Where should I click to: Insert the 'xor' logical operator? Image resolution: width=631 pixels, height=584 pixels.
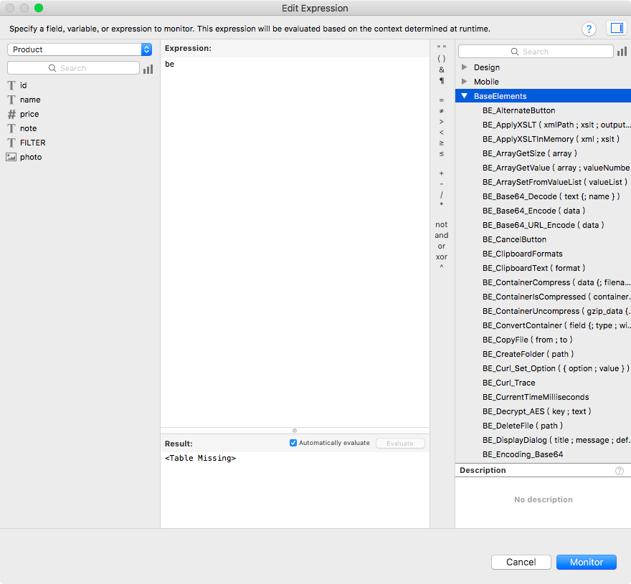point(442,257)
